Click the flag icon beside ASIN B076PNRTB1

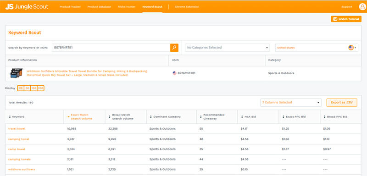tap(174, 73)
